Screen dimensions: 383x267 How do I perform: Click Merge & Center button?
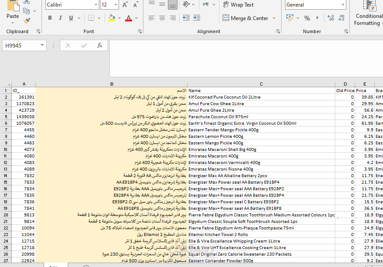click(245, 18)
